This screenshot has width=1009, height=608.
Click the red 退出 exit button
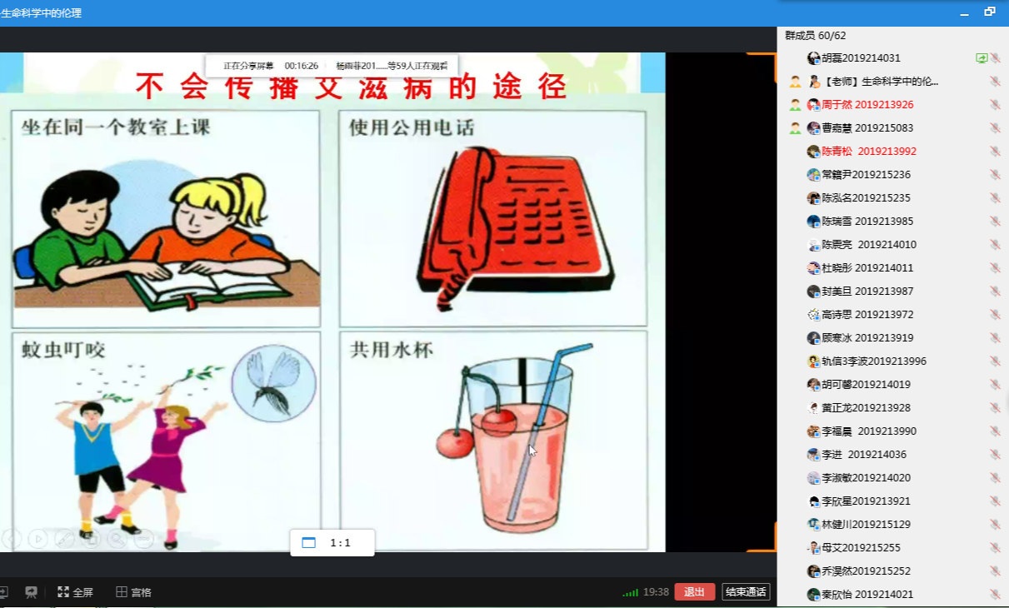694,592
